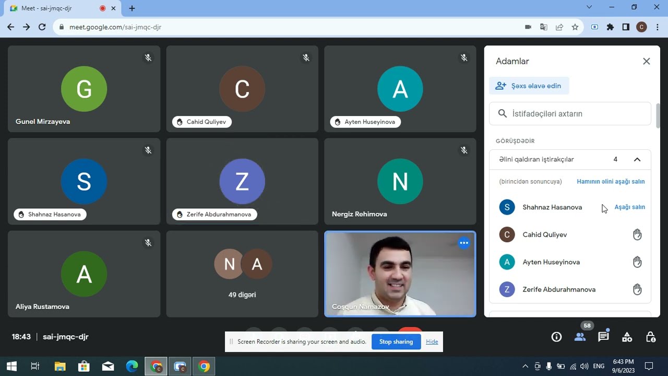
Task: Open File Explorer from taskbar
Action: (x=60, y=366)
